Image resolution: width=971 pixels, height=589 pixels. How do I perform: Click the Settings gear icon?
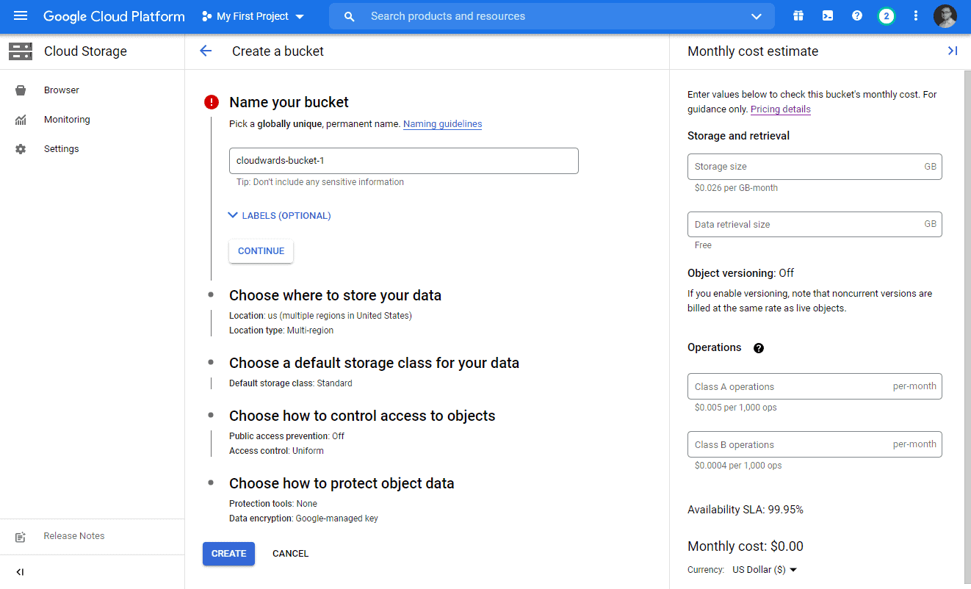[x=21, y=149]
